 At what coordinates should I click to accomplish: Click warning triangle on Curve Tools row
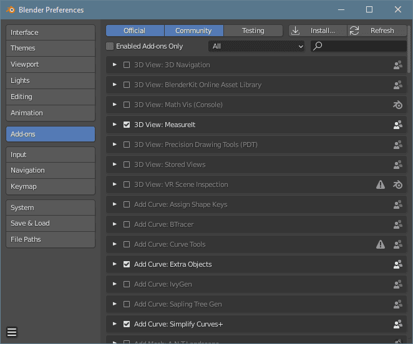click(381, 244)
